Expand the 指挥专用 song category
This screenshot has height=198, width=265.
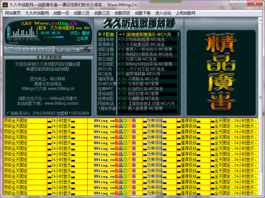tap(106, 39)
